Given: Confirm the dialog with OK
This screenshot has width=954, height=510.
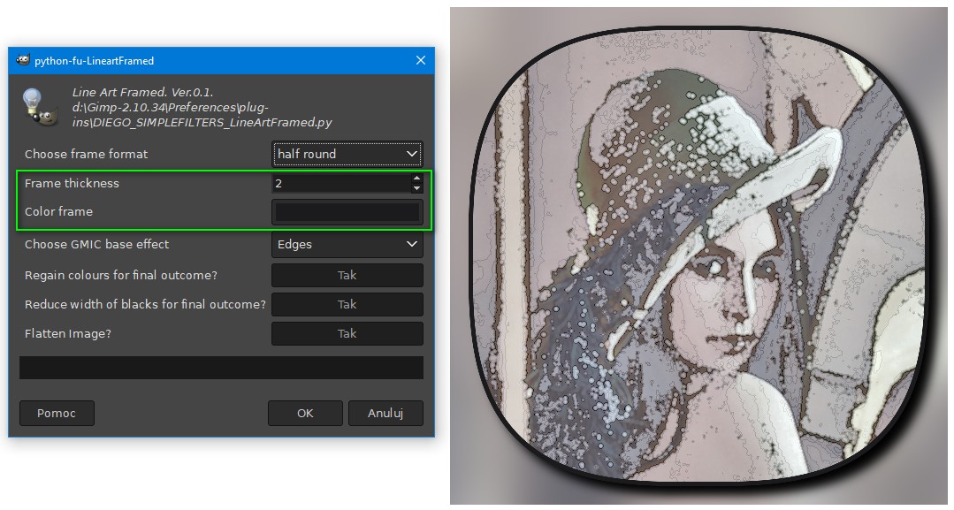Looking at the screenshot, I should click(305, 414).
